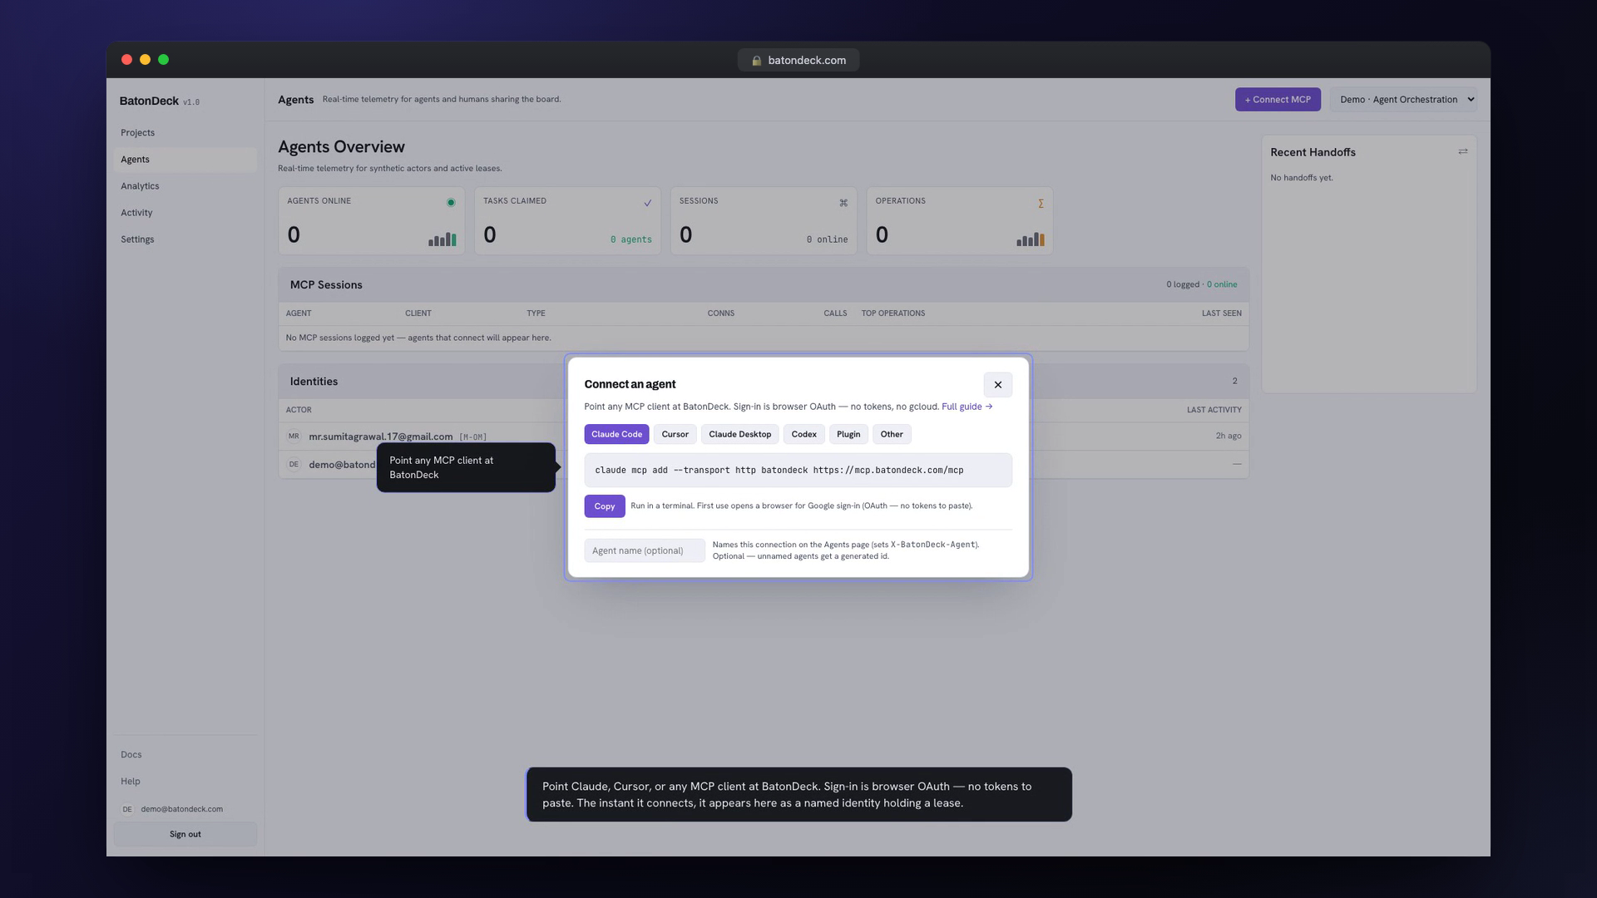Click the ACTOR column header
The image size is (1597, 898).
299,410
